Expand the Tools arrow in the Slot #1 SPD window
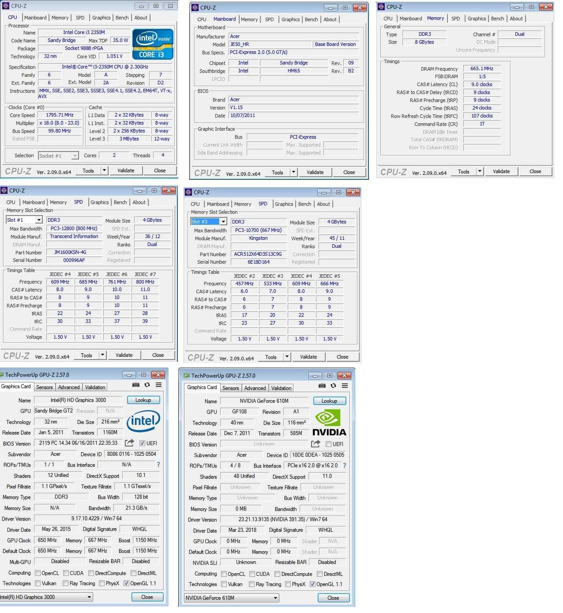The height and width of the screenshot is (613, 563). pos(102,355)
